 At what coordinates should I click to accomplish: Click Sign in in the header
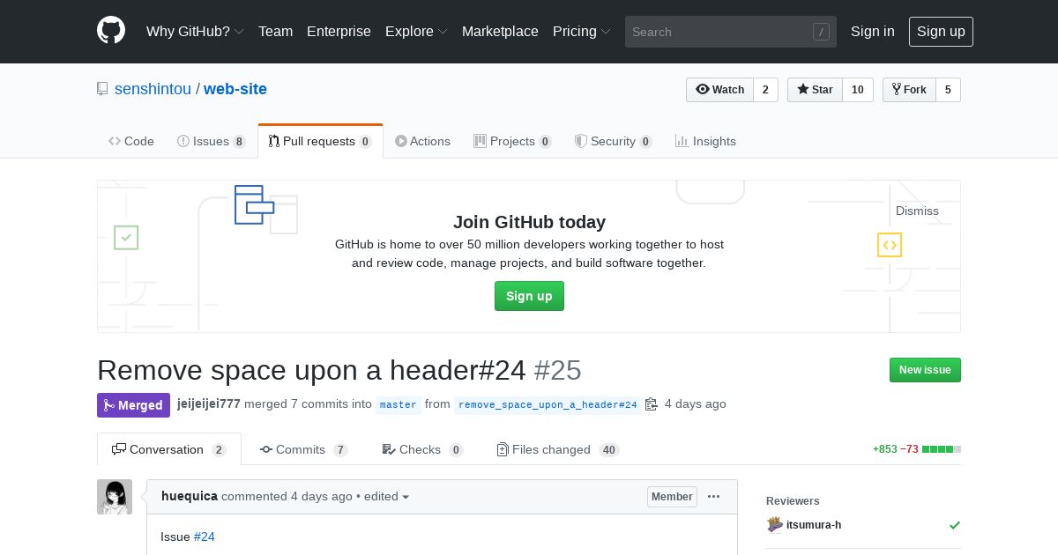coord(873,31)
